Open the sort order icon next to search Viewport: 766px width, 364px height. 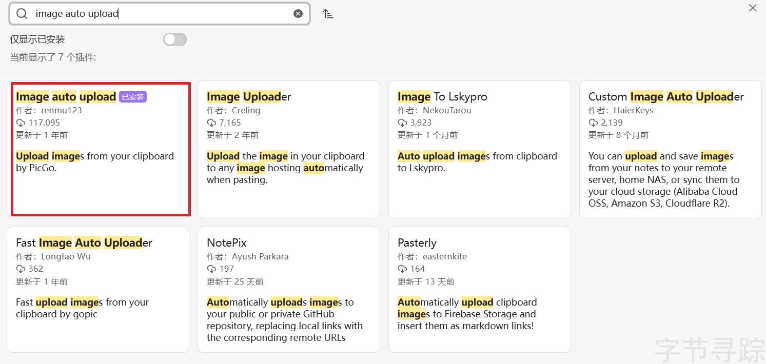pyautogui.click(x=328, y=14)
